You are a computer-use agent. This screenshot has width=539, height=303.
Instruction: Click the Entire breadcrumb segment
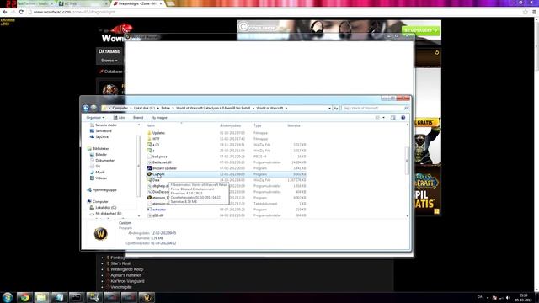(166, 108)
